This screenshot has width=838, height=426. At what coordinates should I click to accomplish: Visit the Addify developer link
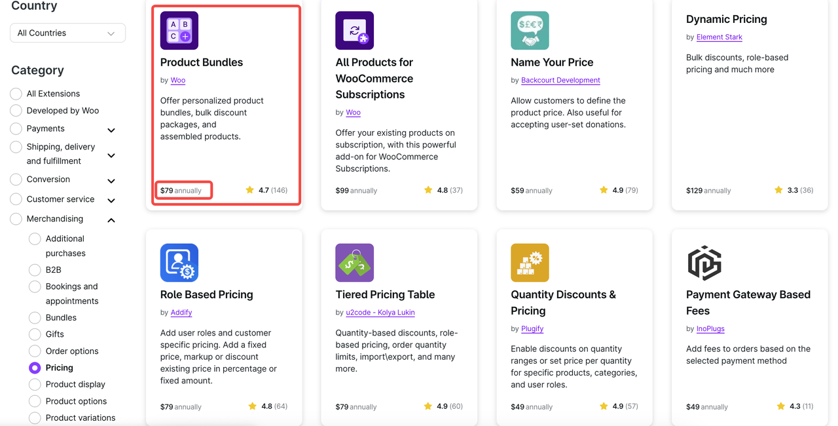point(181,313)
